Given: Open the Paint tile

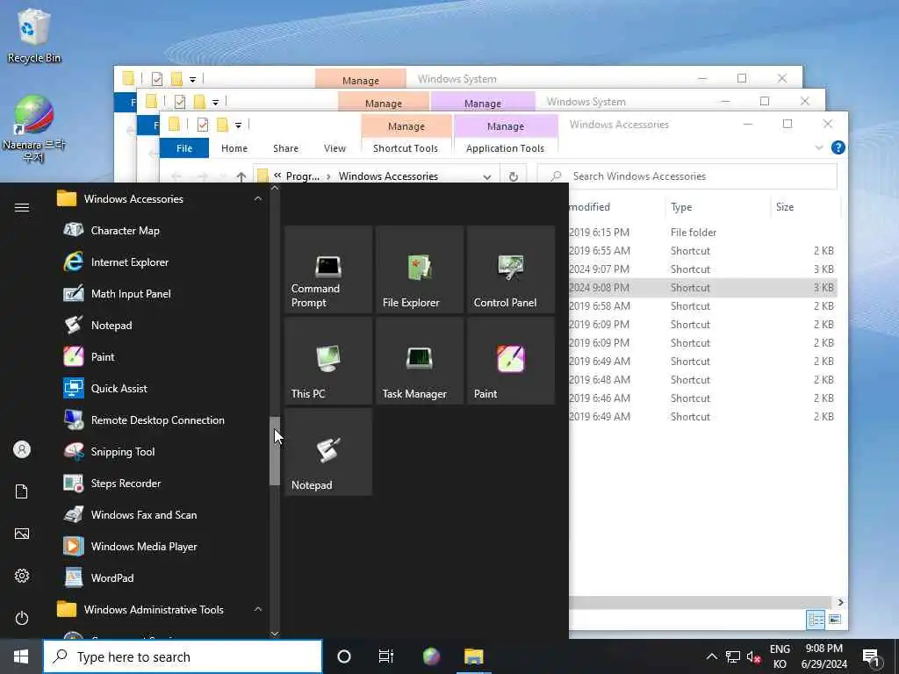Looking at the screenshot, I should point(511,361).
